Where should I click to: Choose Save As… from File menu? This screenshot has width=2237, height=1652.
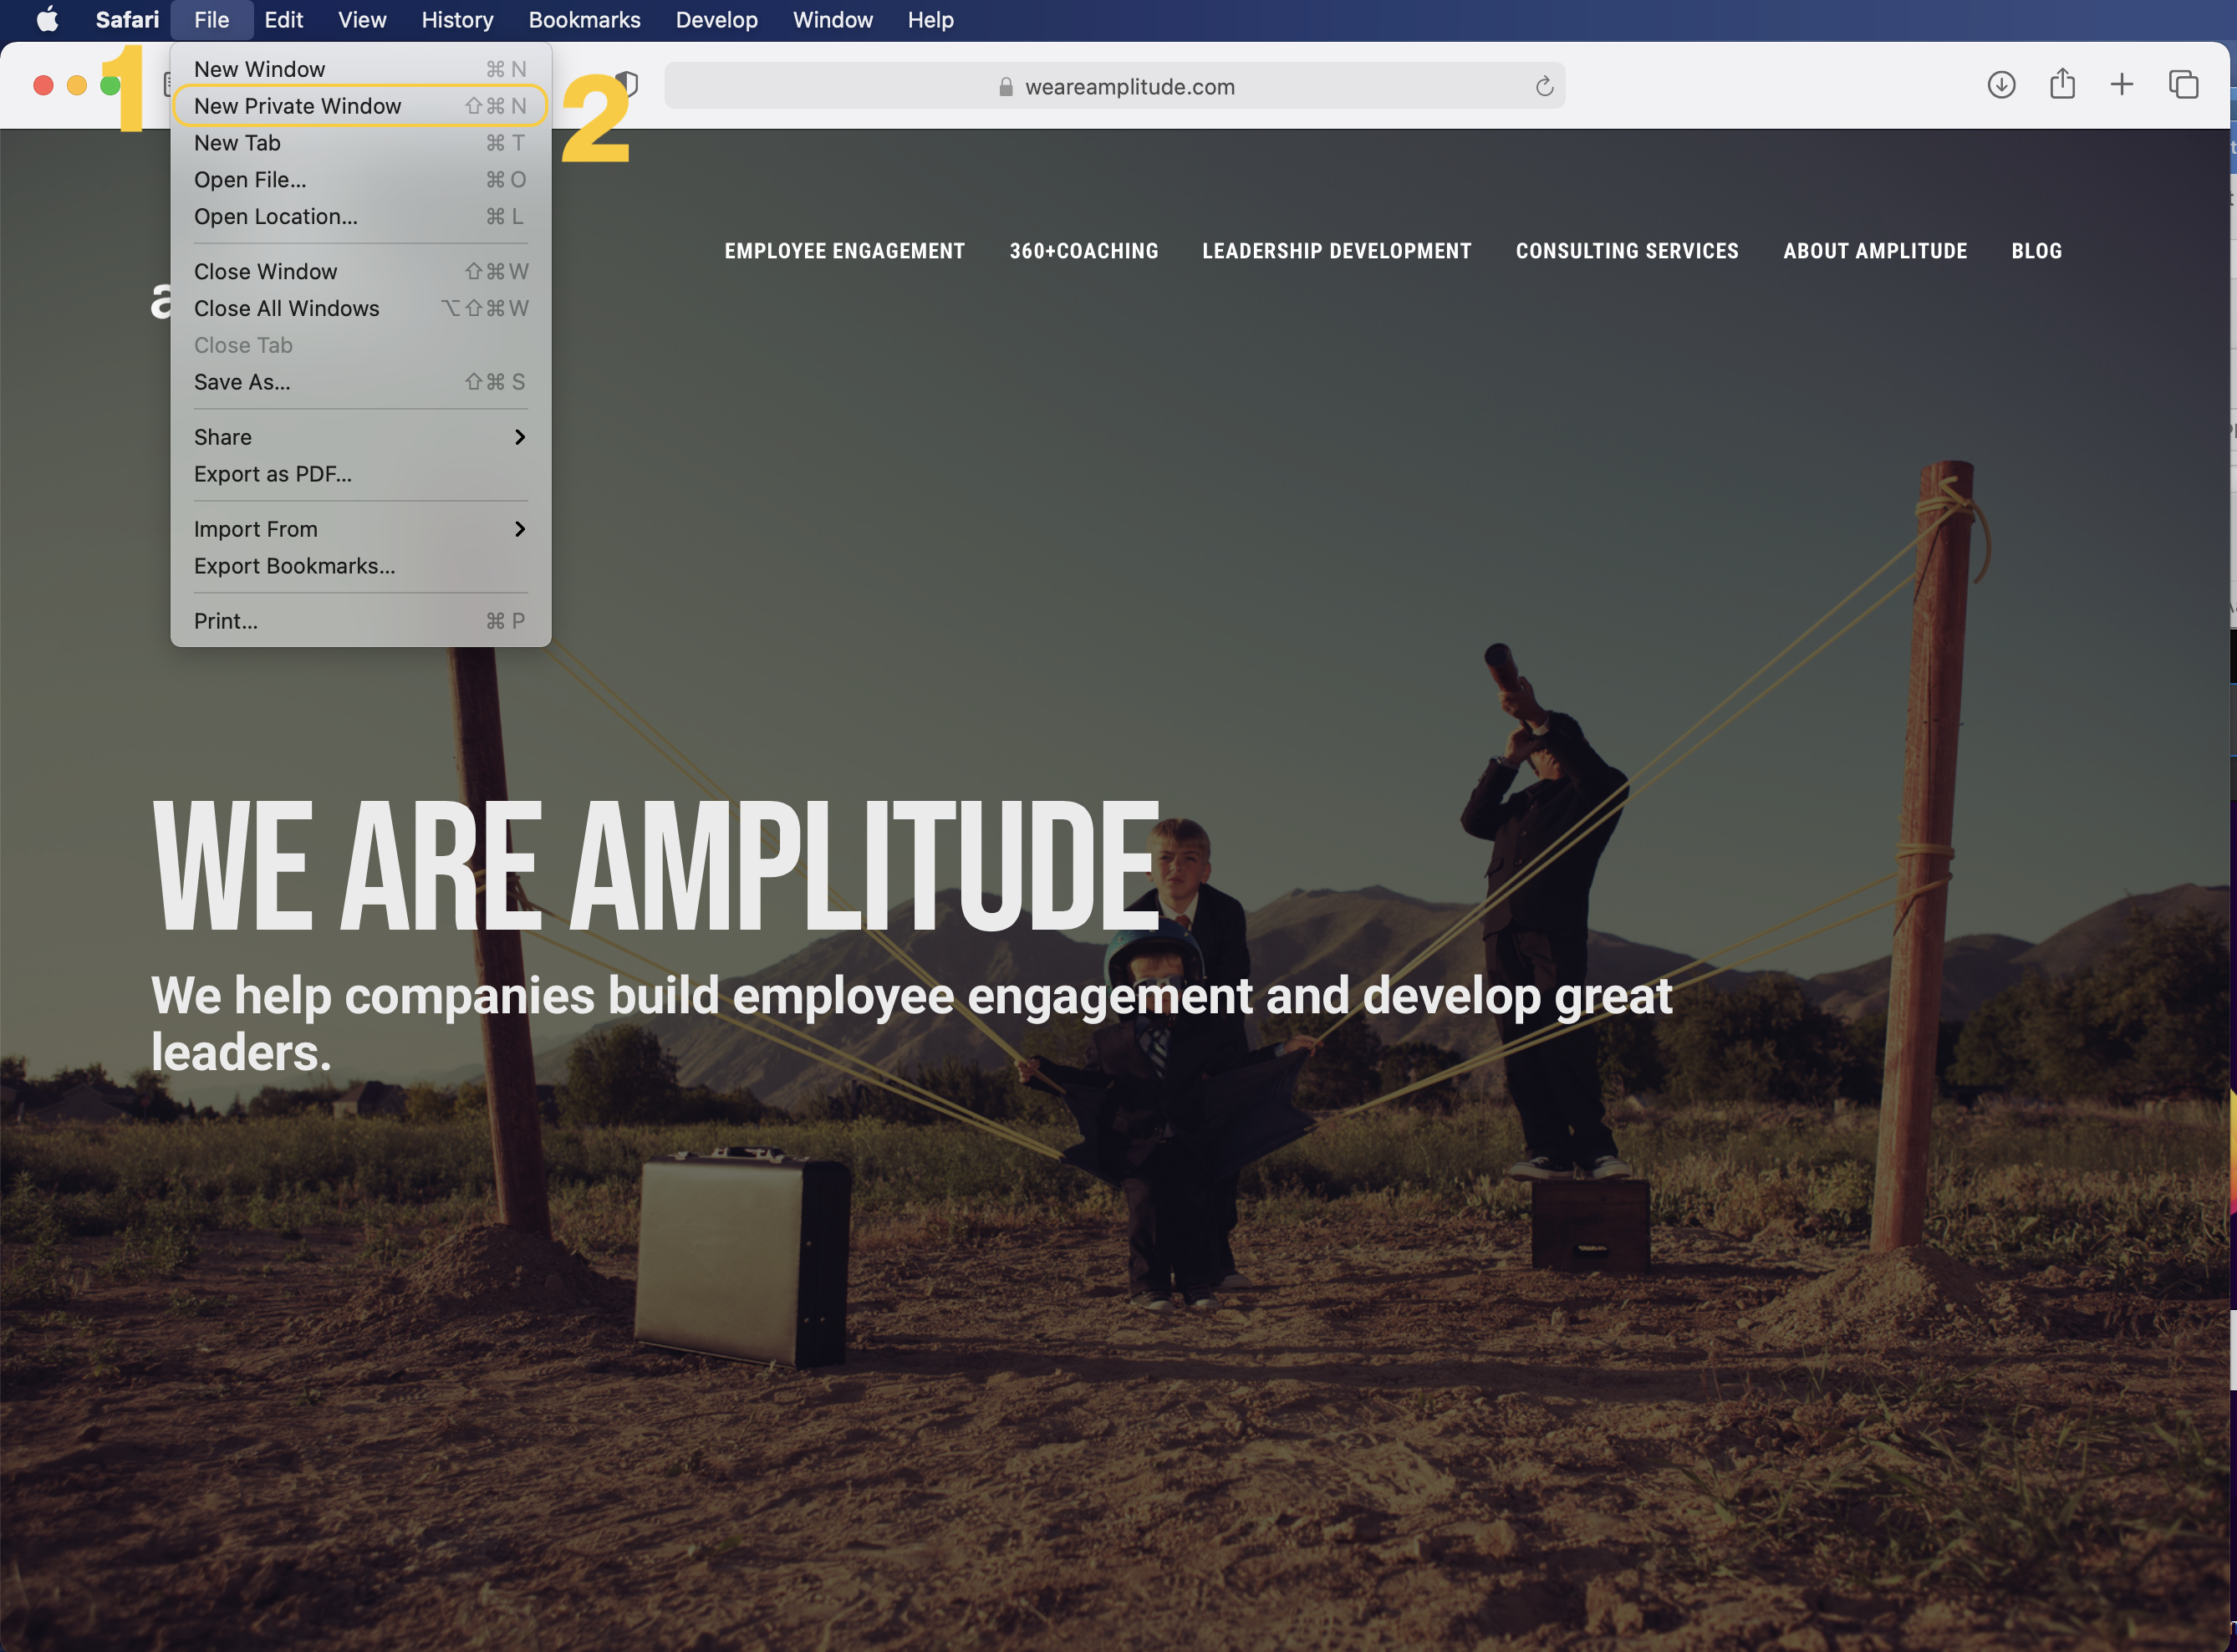[x=242, y=382]
